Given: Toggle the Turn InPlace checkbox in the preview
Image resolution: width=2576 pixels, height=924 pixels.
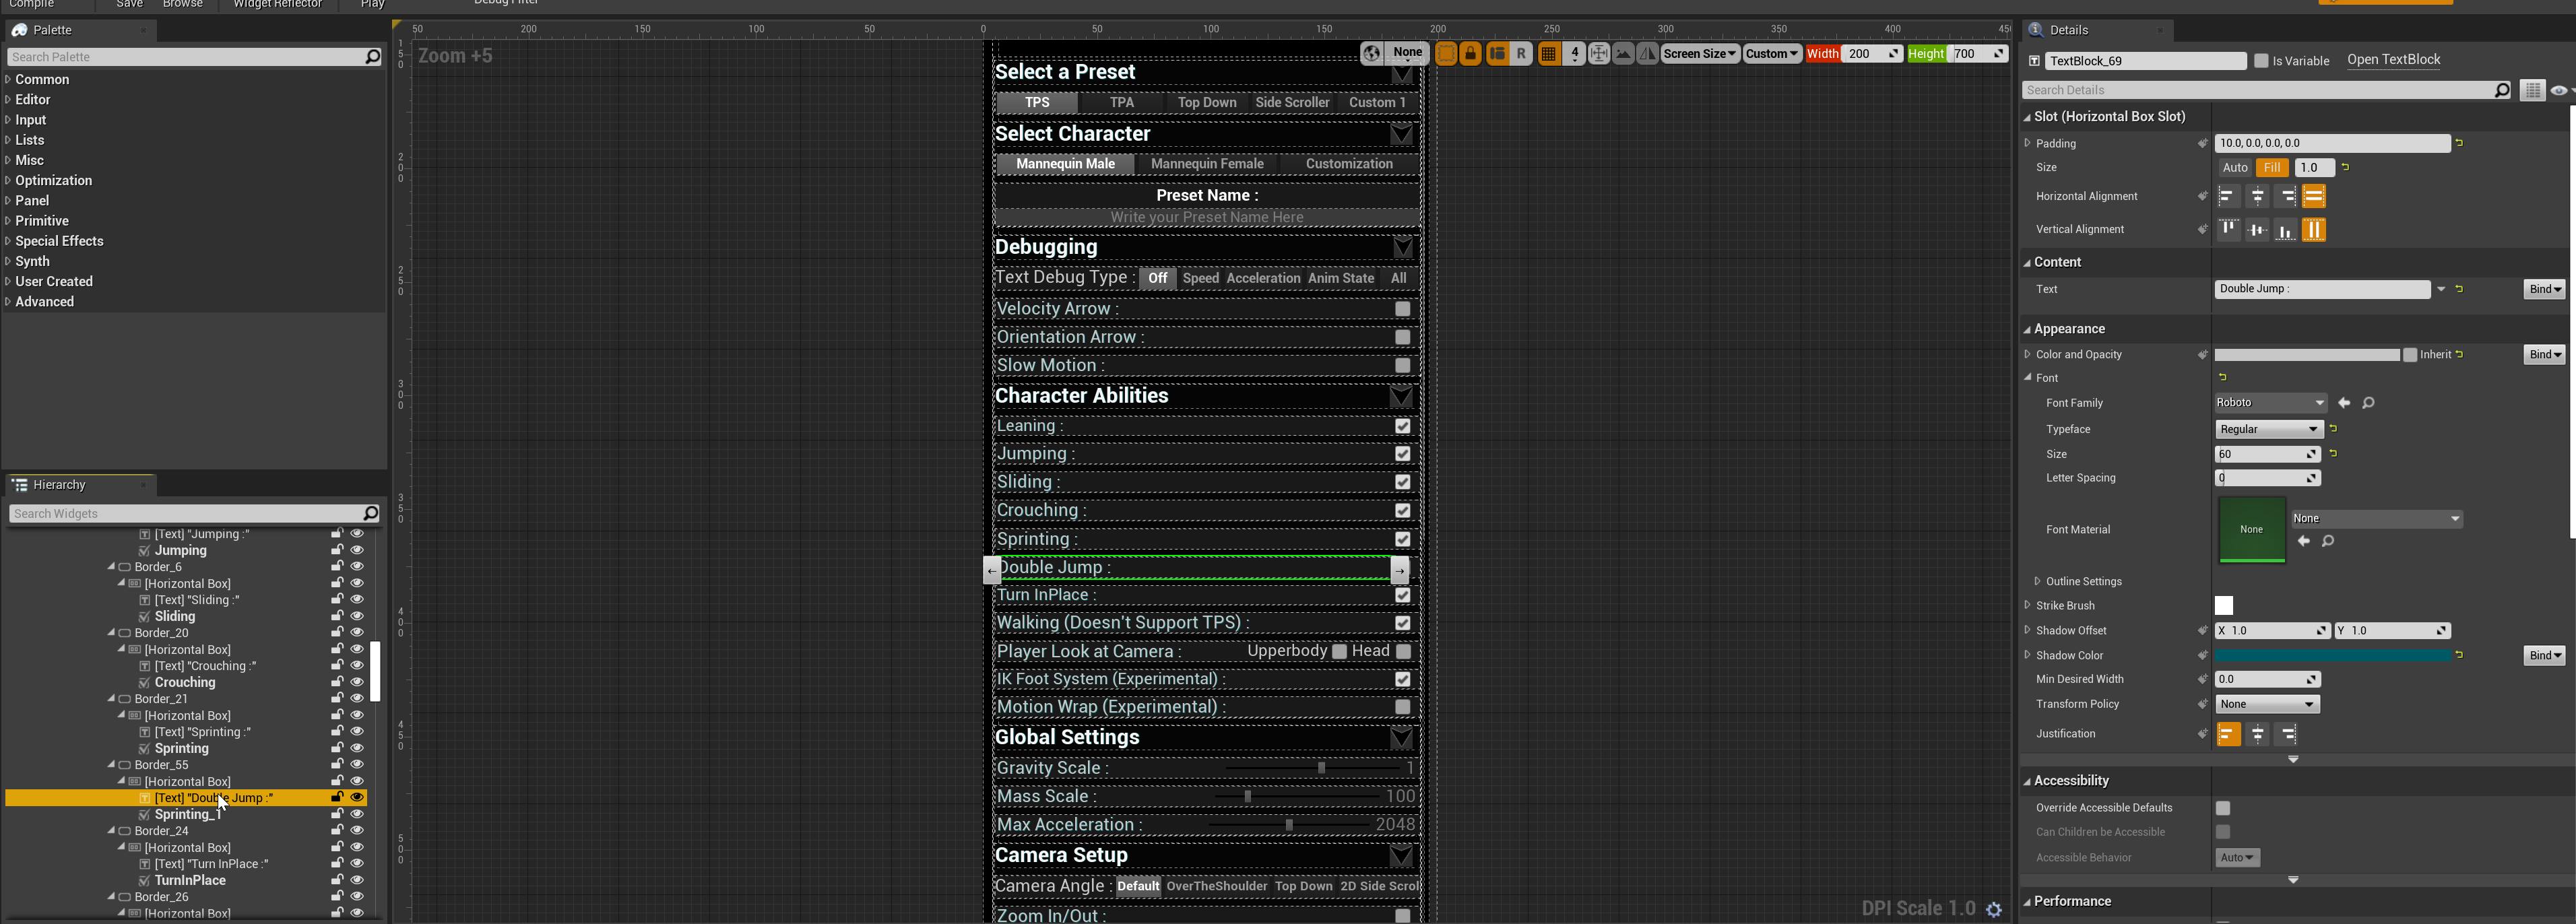Looking at the screenshot, I should [x=1403, y=595].
